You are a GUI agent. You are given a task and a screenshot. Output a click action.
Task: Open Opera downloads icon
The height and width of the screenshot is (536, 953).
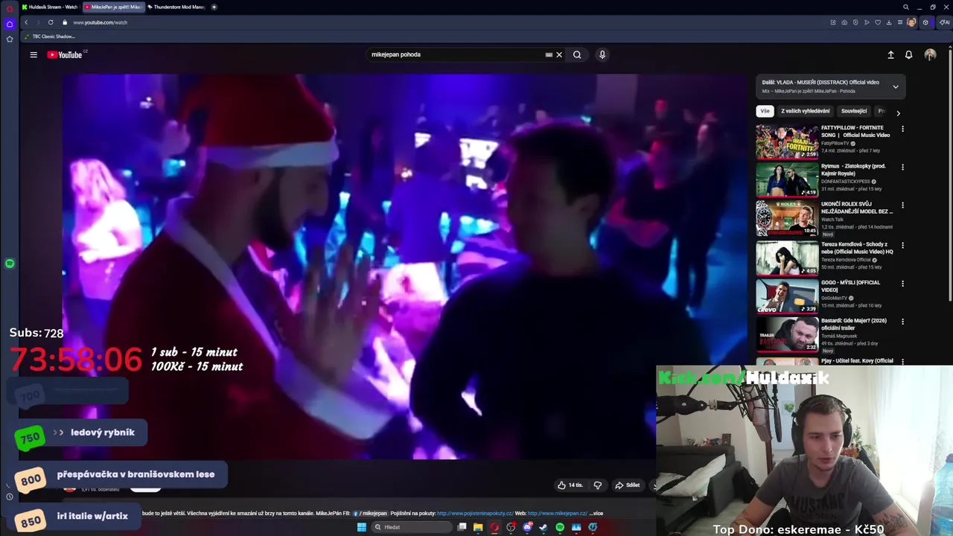pos(889,22)
